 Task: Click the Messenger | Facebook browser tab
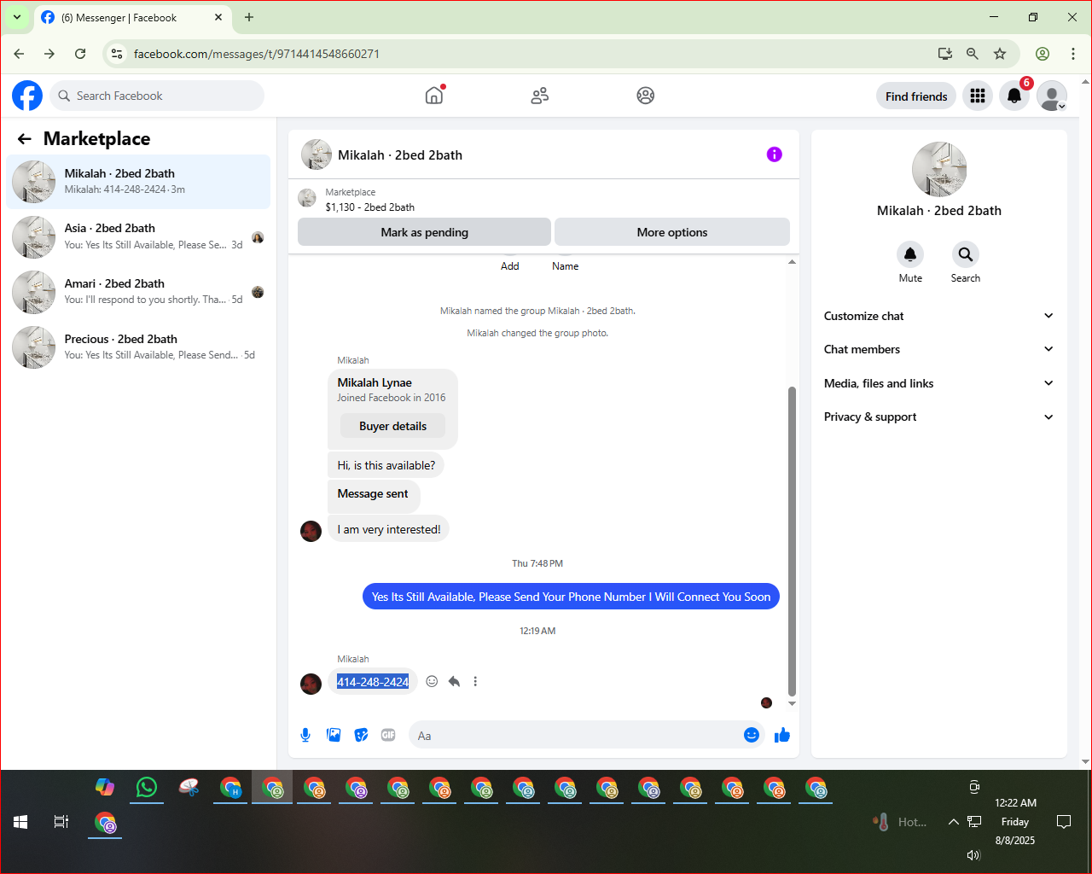click(132, 17)
